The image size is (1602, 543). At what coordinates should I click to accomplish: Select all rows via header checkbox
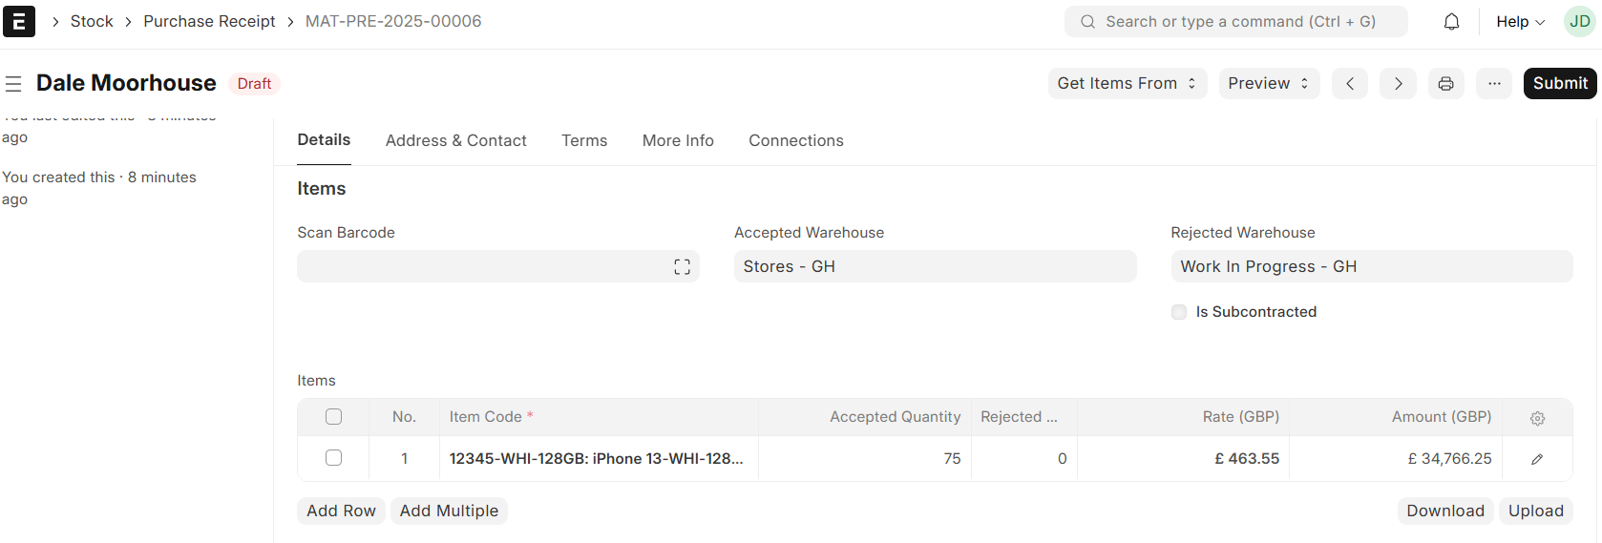(x=333, y=417)
